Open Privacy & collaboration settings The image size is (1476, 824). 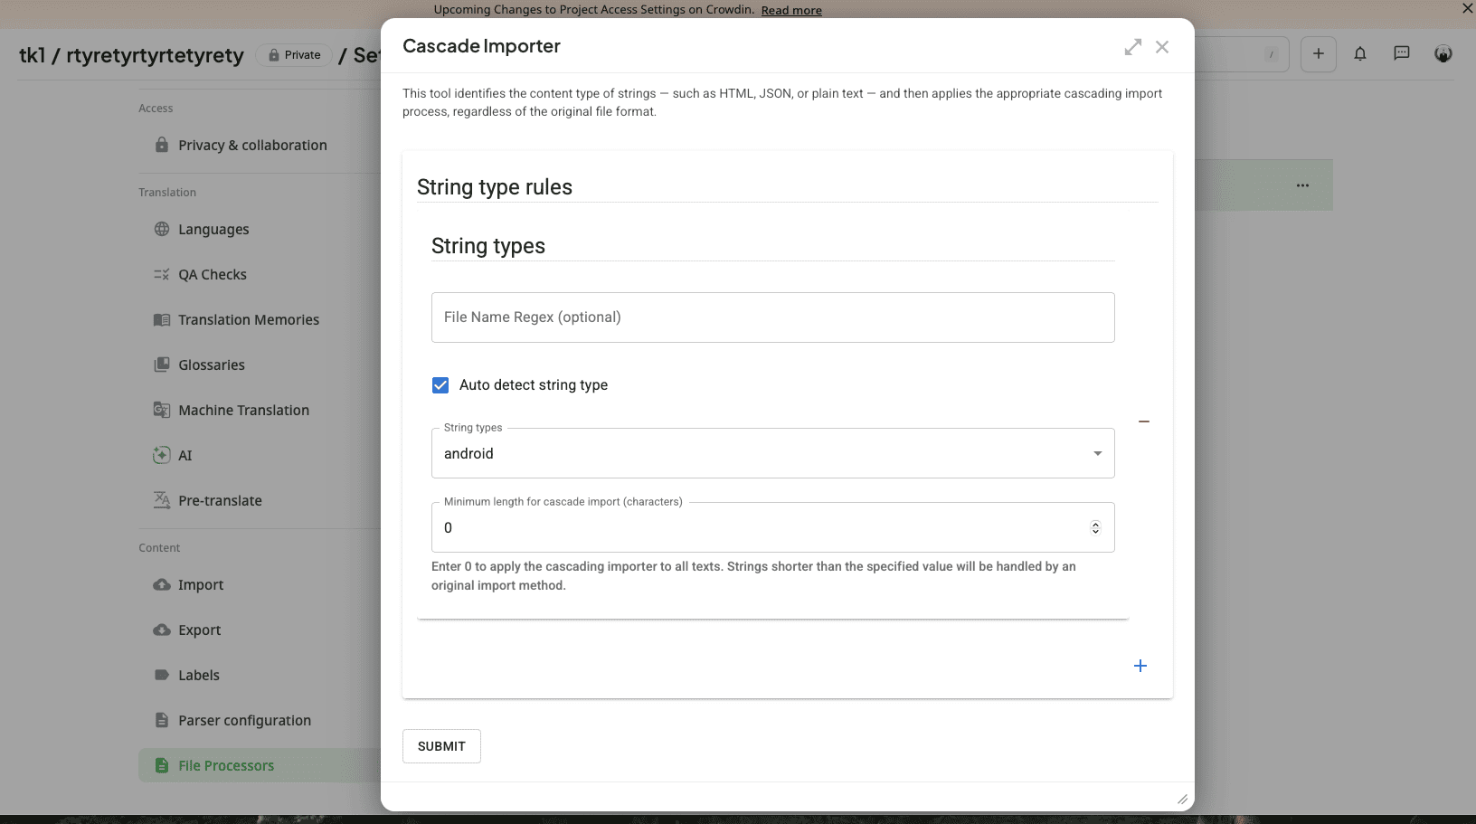[x=252, y=145]
